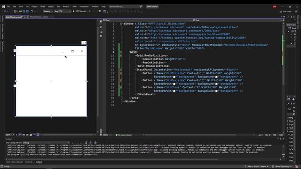Click No issues found status indicator
This screenshot has height=169, width=301.
(123, 135)
